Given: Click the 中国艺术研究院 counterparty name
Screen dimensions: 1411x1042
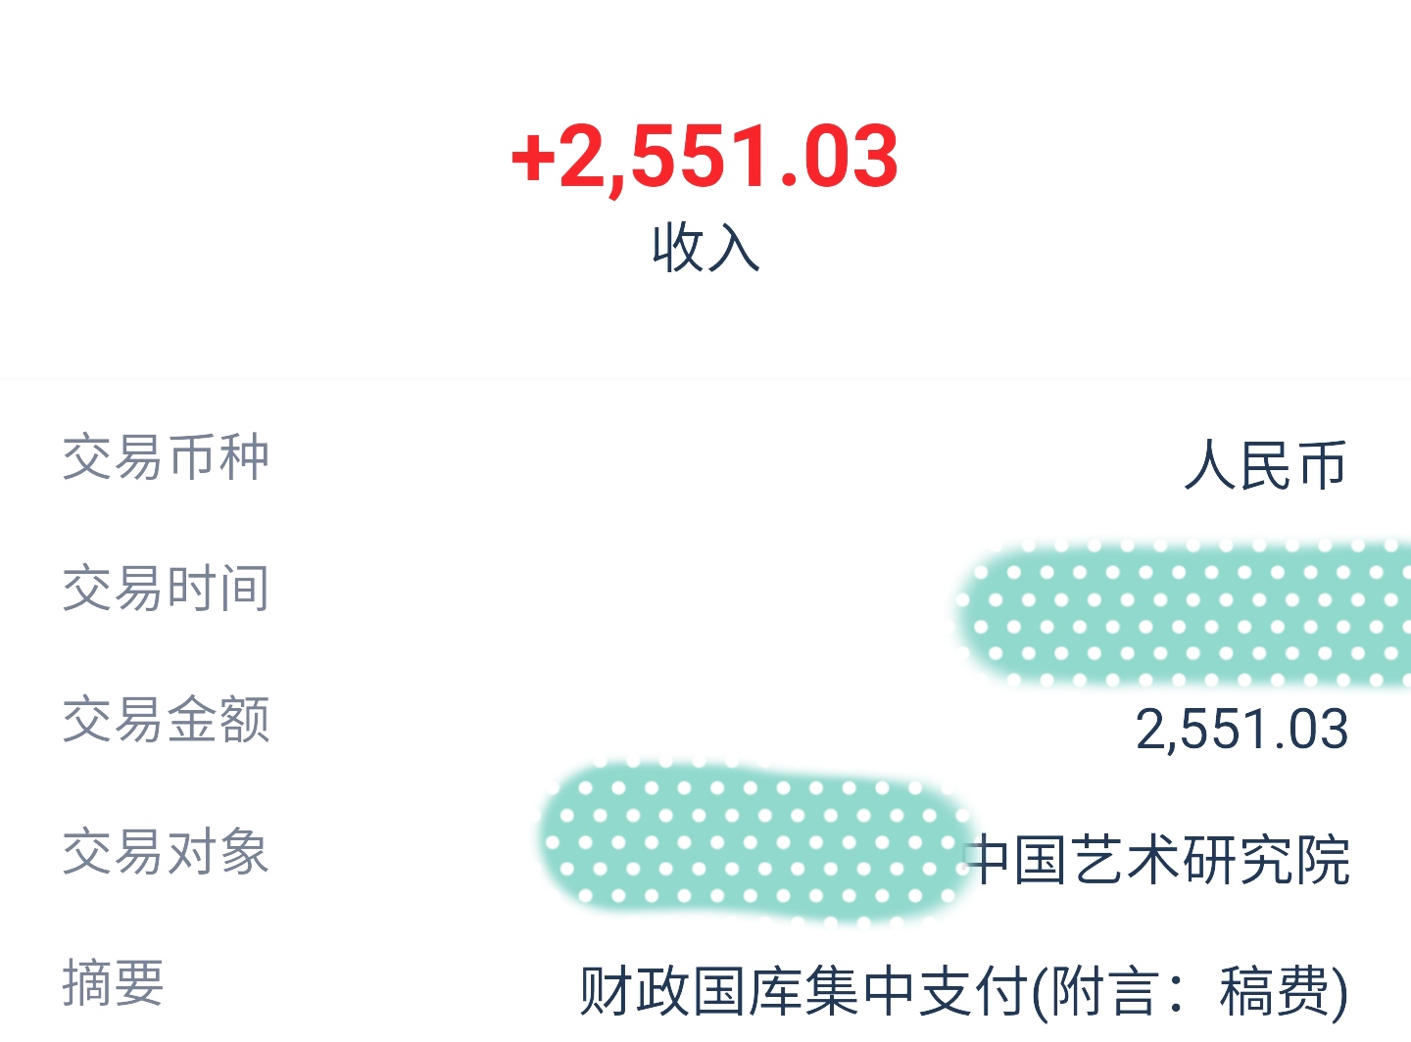Looking at the screenshot, I should 1158,860.
